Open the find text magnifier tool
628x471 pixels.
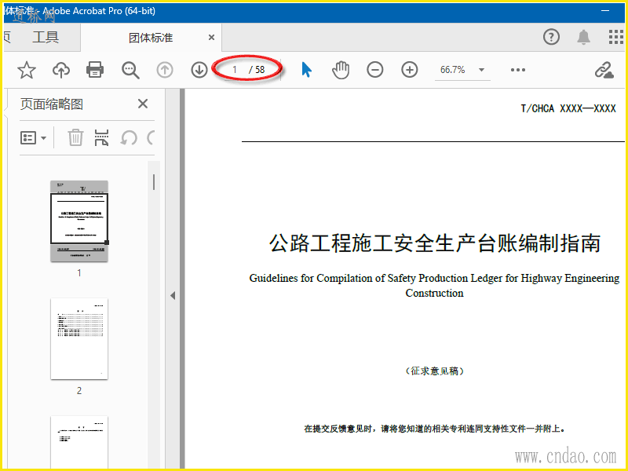[130, 70]
